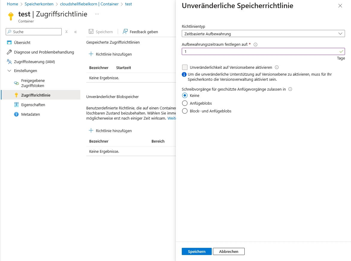Image resolution: width=351 pixels, height=261 pixels.
Task: Close the Unveränderliche Speicherrichtlinie panel
Action: pos(340,6)
